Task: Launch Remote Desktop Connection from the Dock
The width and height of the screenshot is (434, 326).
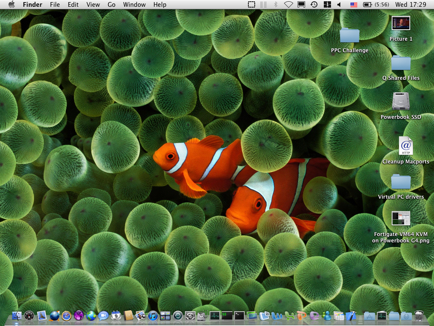Action: coord(264,316)
